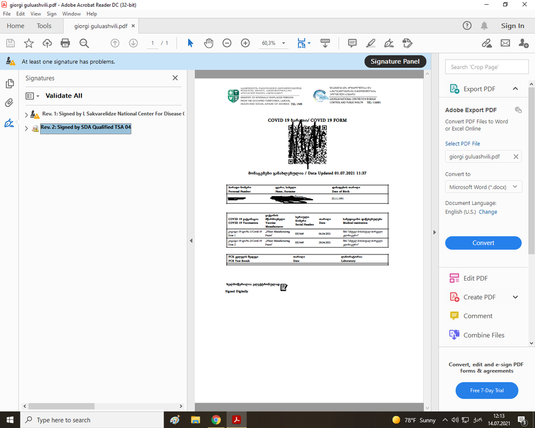Click the Fit page width icon

(301, 43)
